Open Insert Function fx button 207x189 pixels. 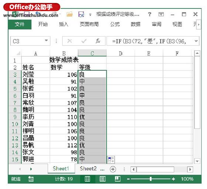pyautogui.click(x=98, y=41)
